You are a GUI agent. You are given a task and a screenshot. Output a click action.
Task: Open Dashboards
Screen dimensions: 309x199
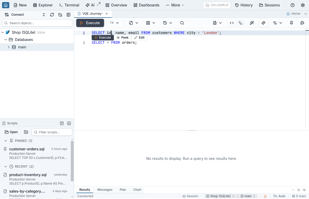pos(146,5)
